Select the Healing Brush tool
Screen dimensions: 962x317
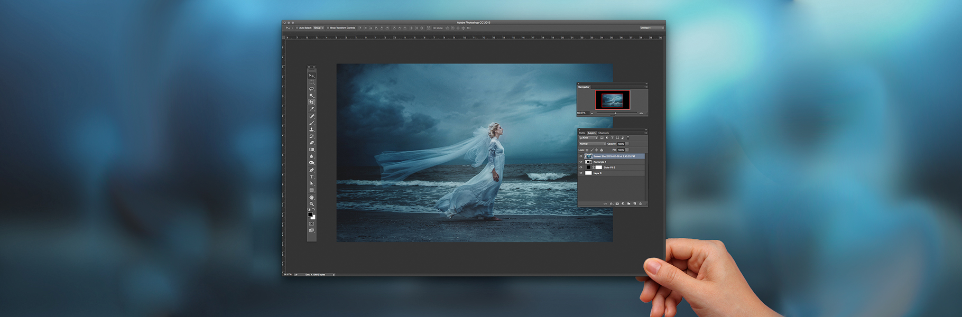click(311, 116)
